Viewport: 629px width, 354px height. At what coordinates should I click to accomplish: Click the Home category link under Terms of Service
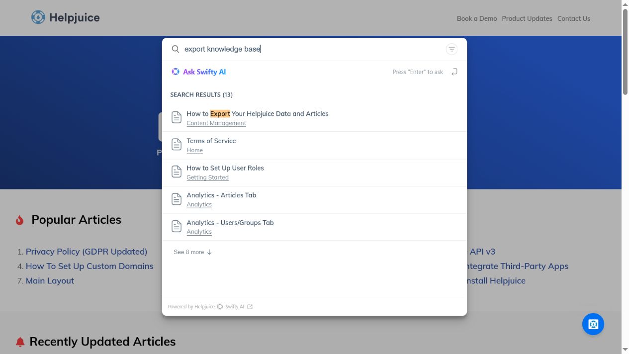[194, 150]
